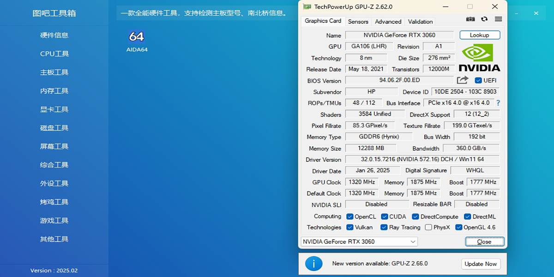Open the GPU-Z hamburger menu

(498, 19)
